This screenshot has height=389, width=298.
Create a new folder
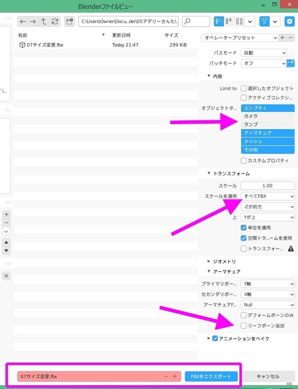click(69, 21)
